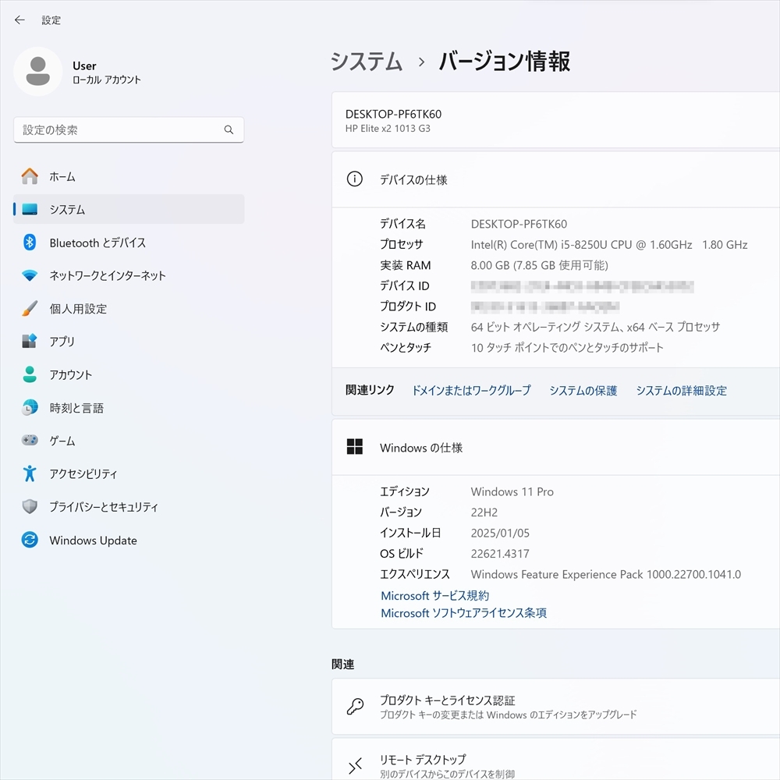Click the ペンとタッチ support value

[x=567, y=347]
